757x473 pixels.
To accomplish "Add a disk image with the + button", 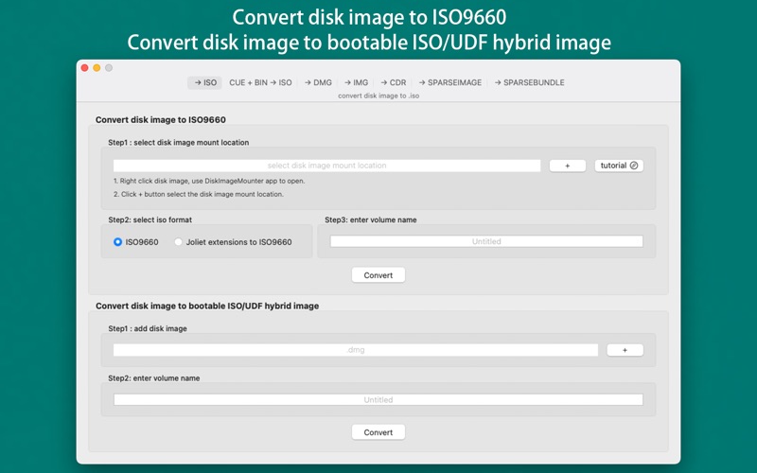I will pos(625,350).
